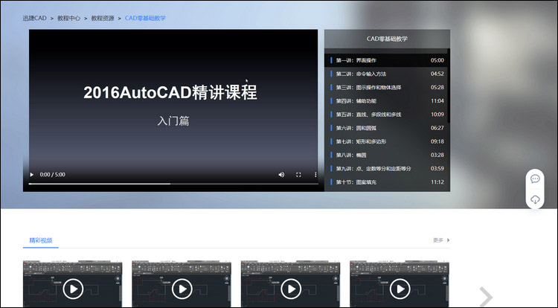Click the lesson playlist scrollbar
The height and width of the screenshot is (308, 558).
click(449, 86)
